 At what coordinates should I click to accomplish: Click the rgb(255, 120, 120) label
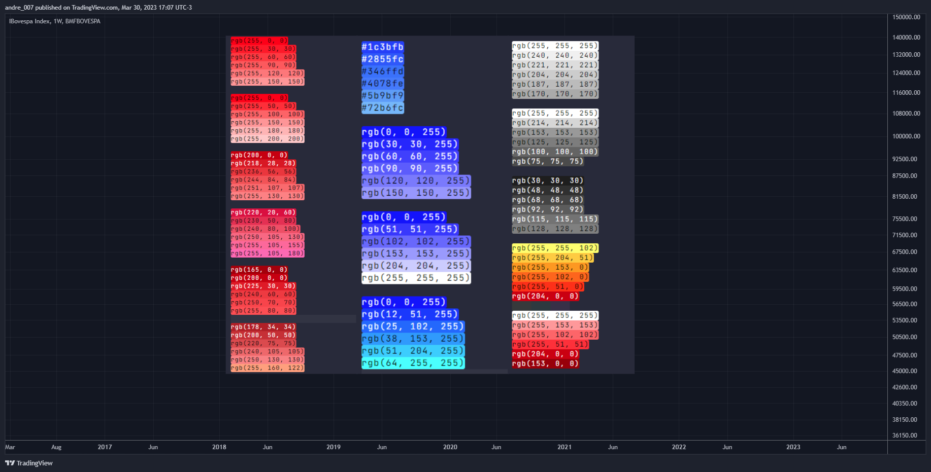268,73
